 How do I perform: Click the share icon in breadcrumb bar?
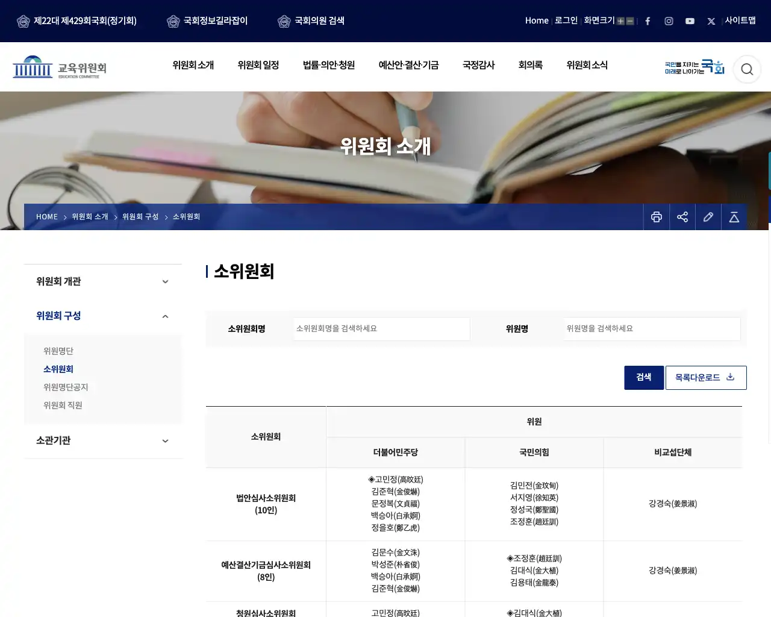682,217
